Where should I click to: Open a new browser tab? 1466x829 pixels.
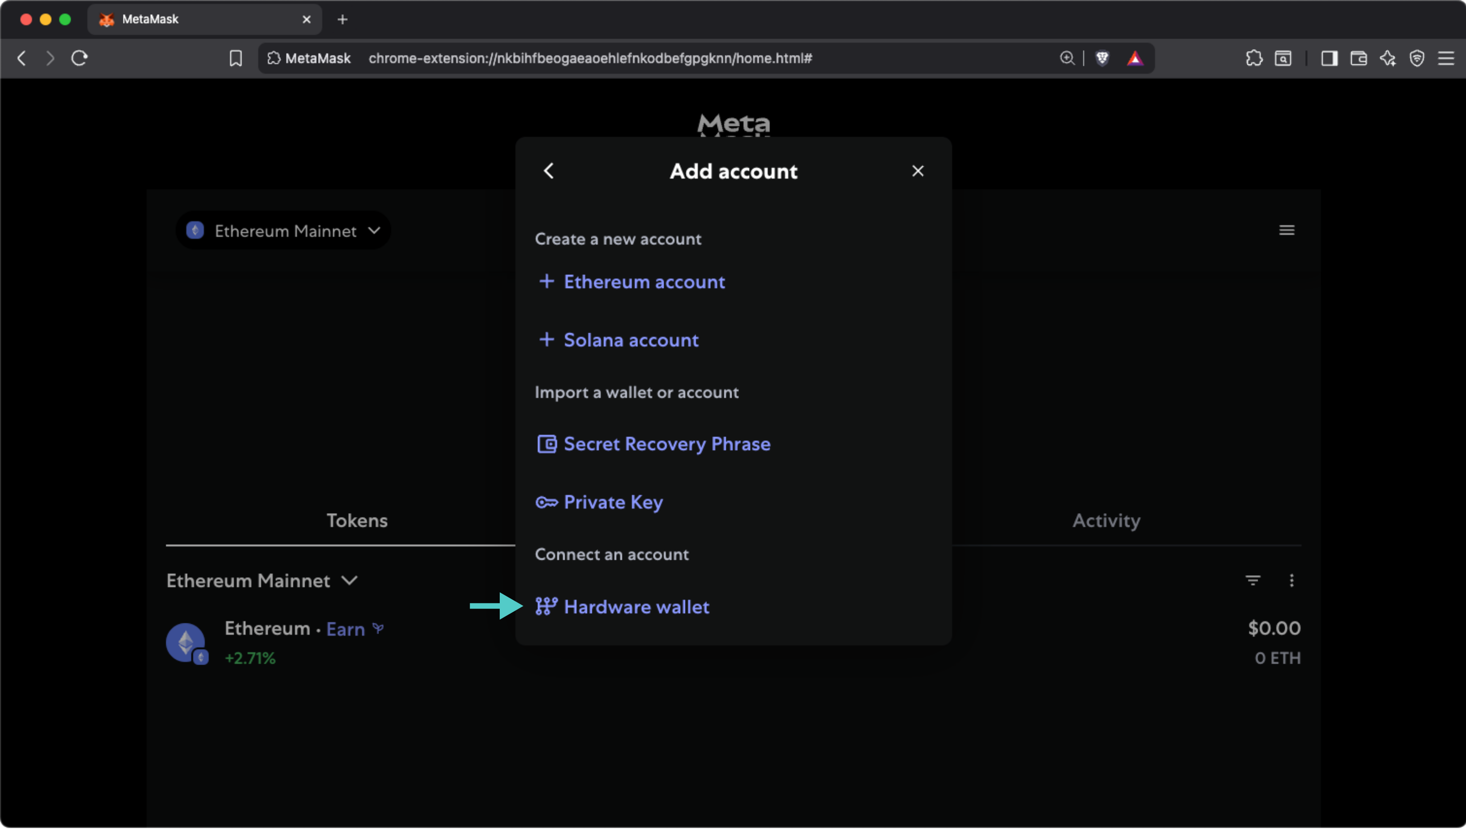(x=342, y=20)
